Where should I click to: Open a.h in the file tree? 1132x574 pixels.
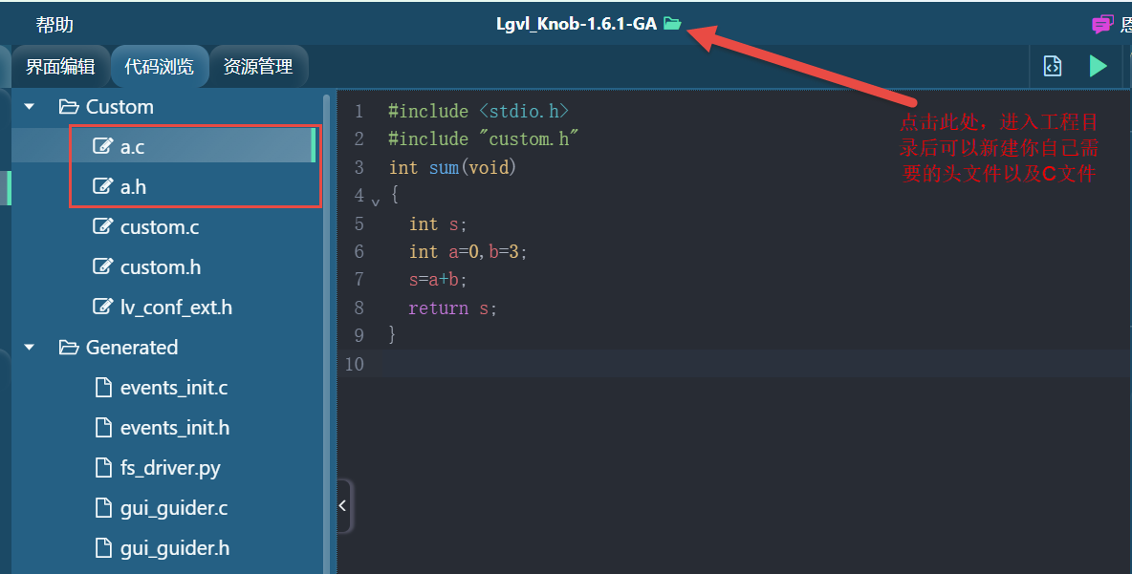coord(133,187)
